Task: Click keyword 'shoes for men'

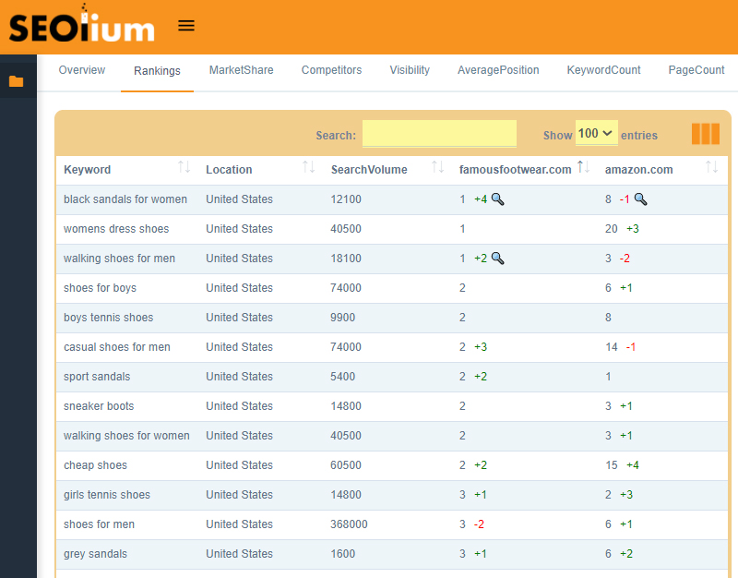Action: point(99,524)
